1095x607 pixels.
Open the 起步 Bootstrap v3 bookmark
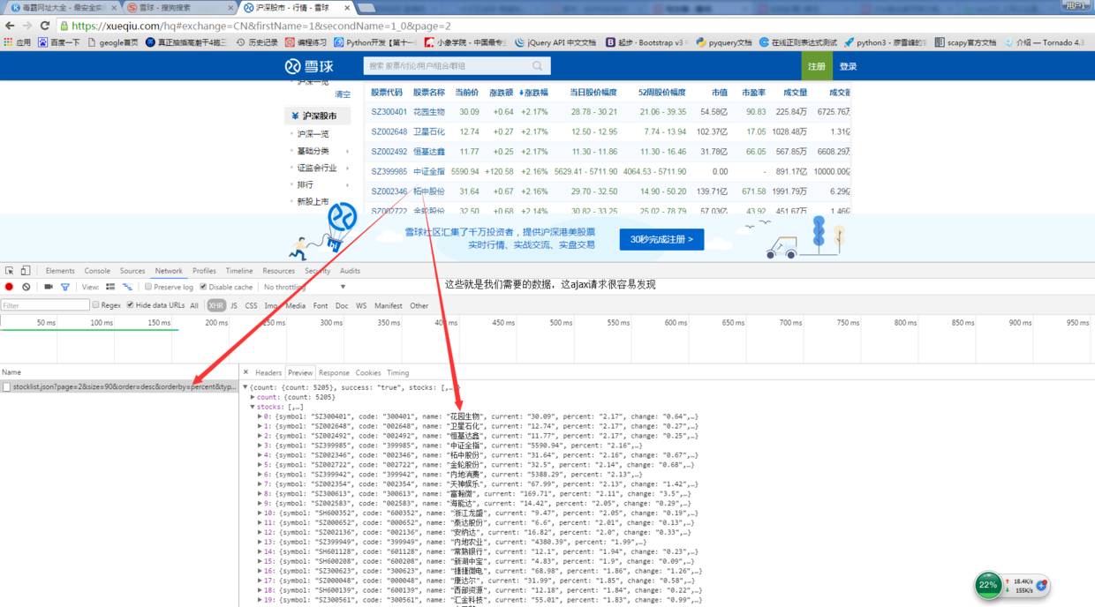pyautogui.click(x=646, y=42)
